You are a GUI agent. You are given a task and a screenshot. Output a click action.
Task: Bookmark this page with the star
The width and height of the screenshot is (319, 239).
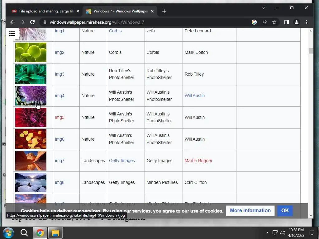pyautogui.click(x=274, y=22)
